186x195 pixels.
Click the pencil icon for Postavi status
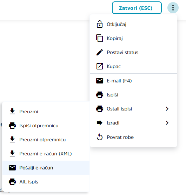click(100, 52)
